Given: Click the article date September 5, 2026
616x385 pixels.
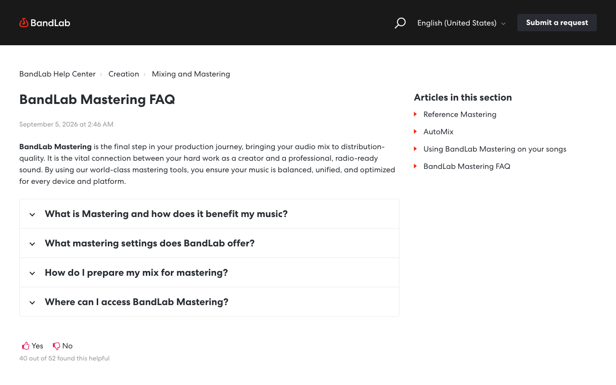Looking at the screenshot, I should point(66,124).
